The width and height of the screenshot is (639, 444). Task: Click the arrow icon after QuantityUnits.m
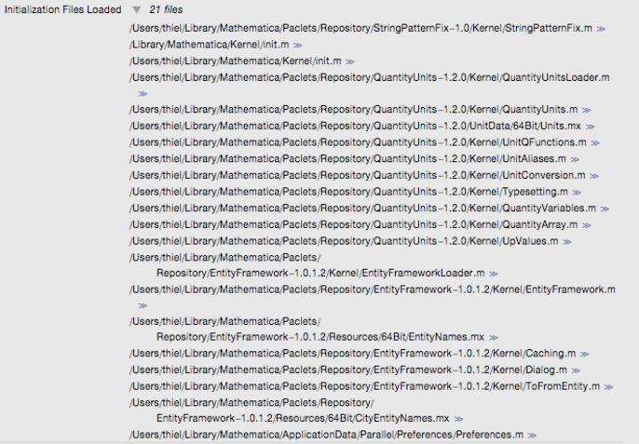click(587, 110)
